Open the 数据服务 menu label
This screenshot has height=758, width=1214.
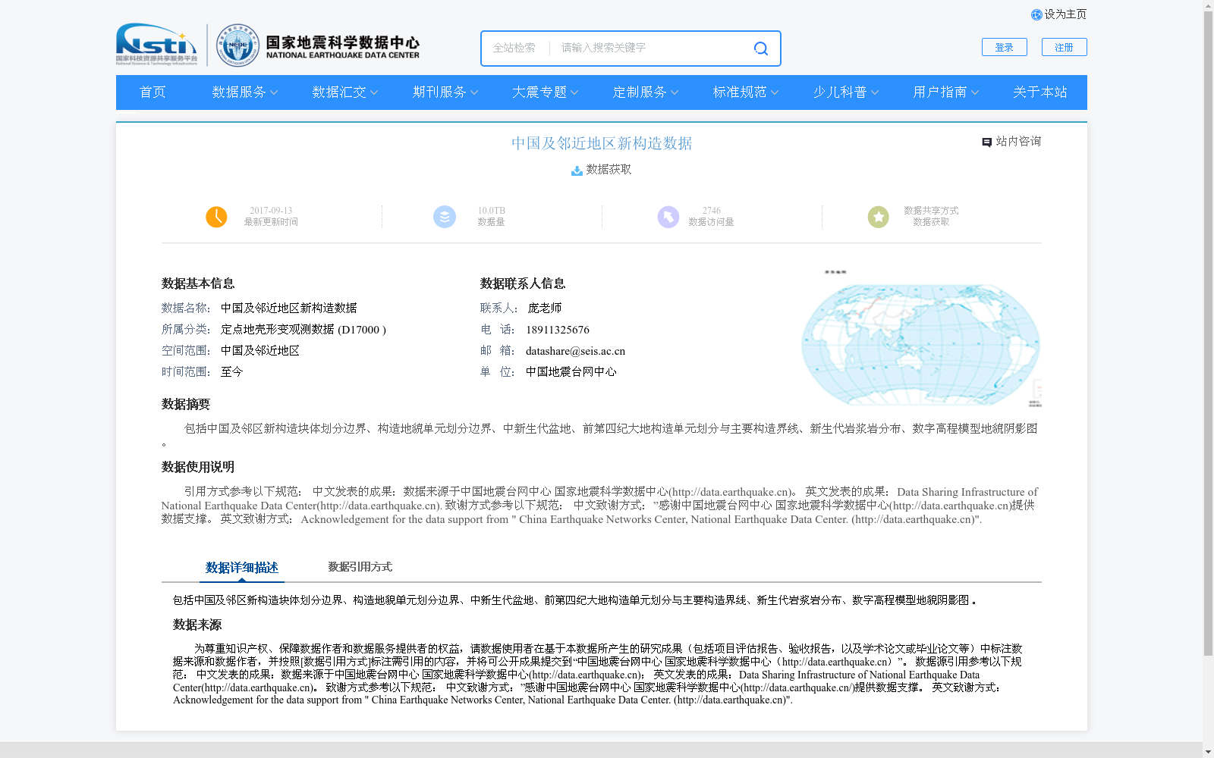[x=239, y=92]
